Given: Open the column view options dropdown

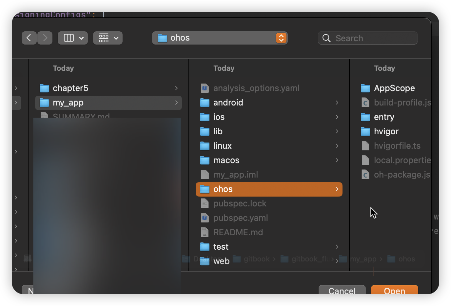Looking at the screenshot, I should click(x=73, y=38).
